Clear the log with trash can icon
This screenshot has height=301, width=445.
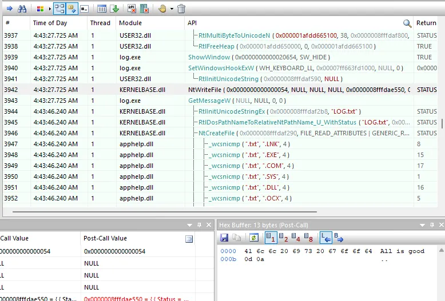[x=181, y=9]
